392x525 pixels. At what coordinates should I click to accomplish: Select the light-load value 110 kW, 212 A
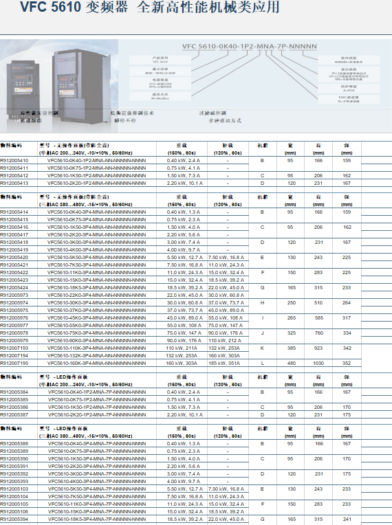click(x=225, y=341)
